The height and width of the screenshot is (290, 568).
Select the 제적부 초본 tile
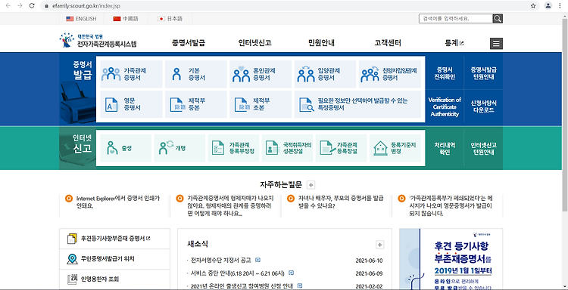pos(261,104)
